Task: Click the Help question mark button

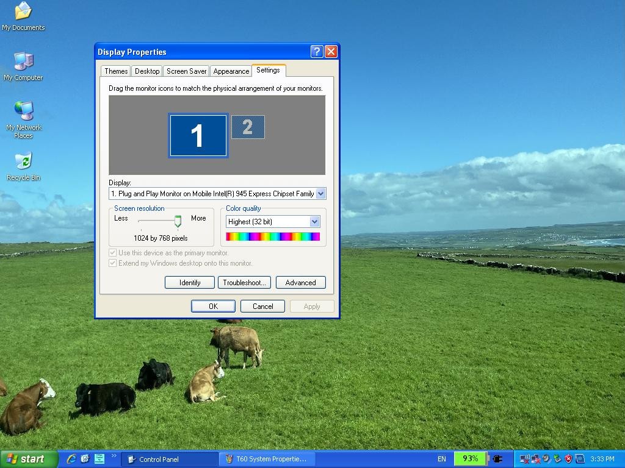Action: pyautogui.click(x=317, y=51)
